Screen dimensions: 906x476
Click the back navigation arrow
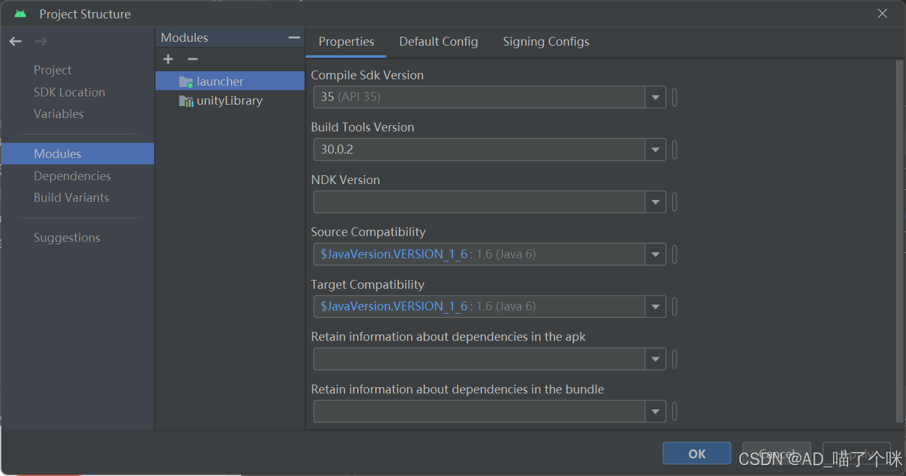pyautogui.click(x=16, y=41)
